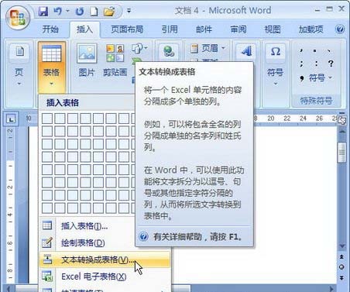Open Word Help question mark icon
350x292 pixels.
[340, 29]
